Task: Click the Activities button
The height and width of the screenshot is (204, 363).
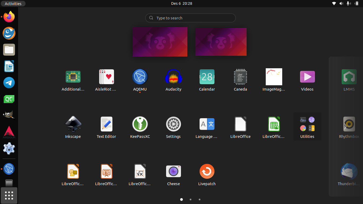Action: (13, 3)
